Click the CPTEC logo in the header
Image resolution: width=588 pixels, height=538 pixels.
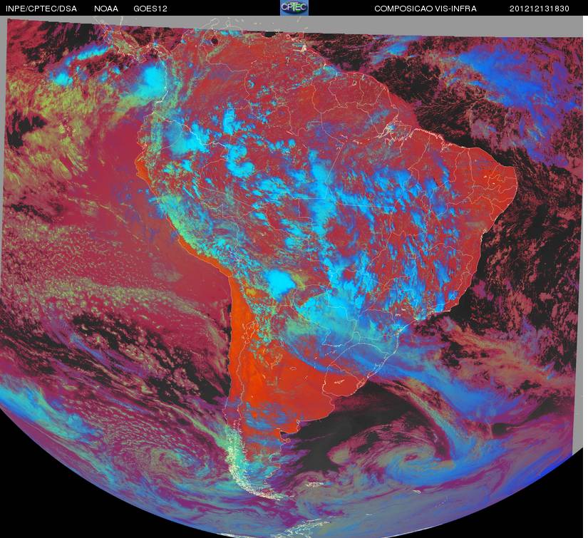[294, 8]
